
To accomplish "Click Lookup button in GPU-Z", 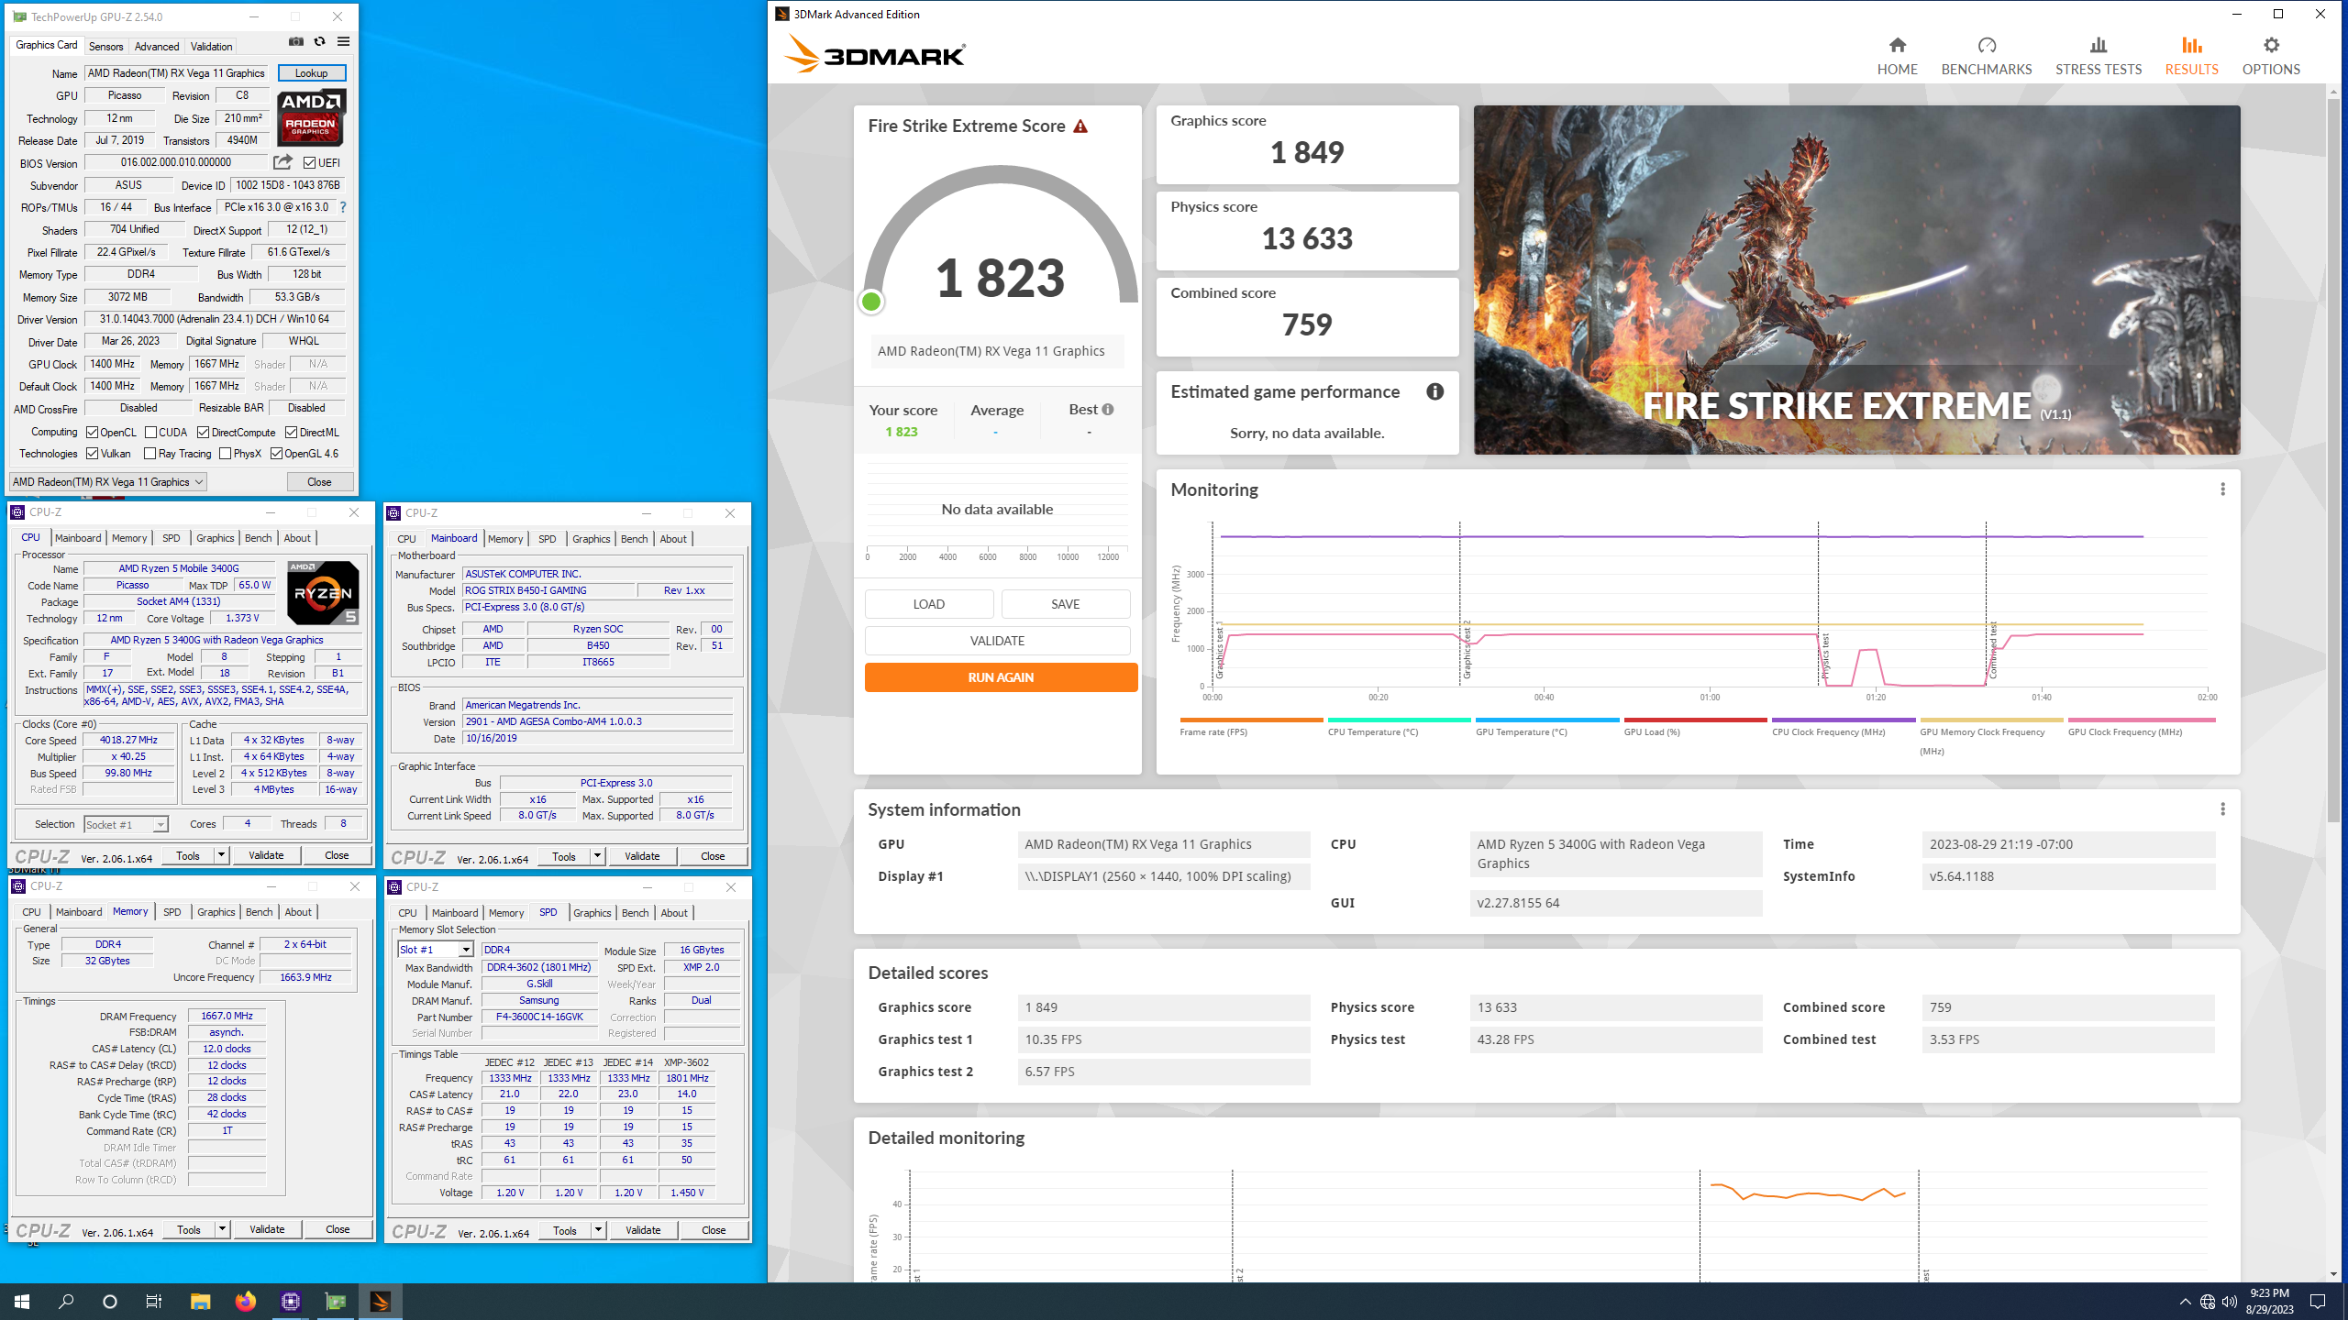I will pyautogui.click(x=312, y=73).
